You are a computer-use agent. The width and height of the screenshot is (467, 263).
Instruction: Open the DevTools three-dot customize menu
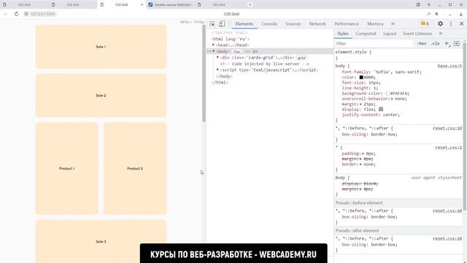pyautogui.click(x=451, y=24)
